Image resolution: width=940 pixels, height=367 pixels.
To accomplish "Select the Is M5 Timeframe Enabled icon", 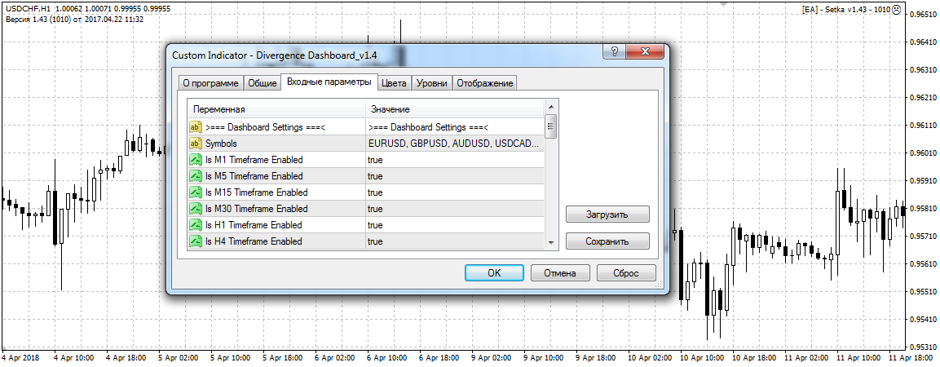I will 196,176.
